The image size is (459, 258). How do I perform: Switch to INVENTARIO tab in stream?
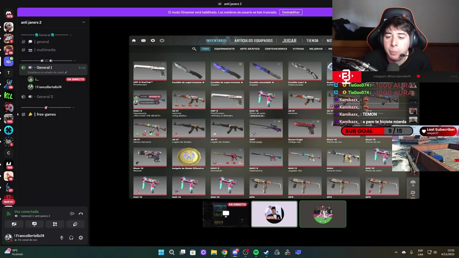coord(216,41)
